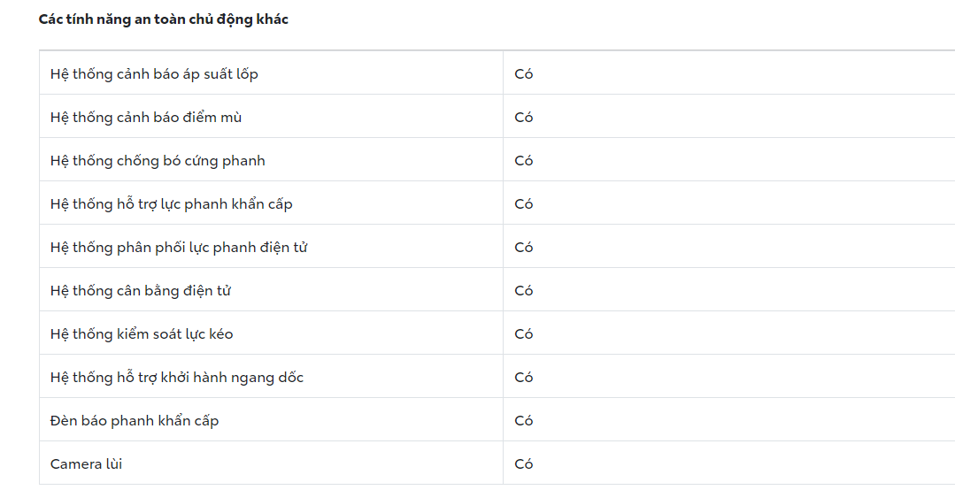Screen dimensions: 955x490
Task: Click 'Hệ thống hỗ trợ khởi hành ngang dốc'
Action: click(177, 378)
